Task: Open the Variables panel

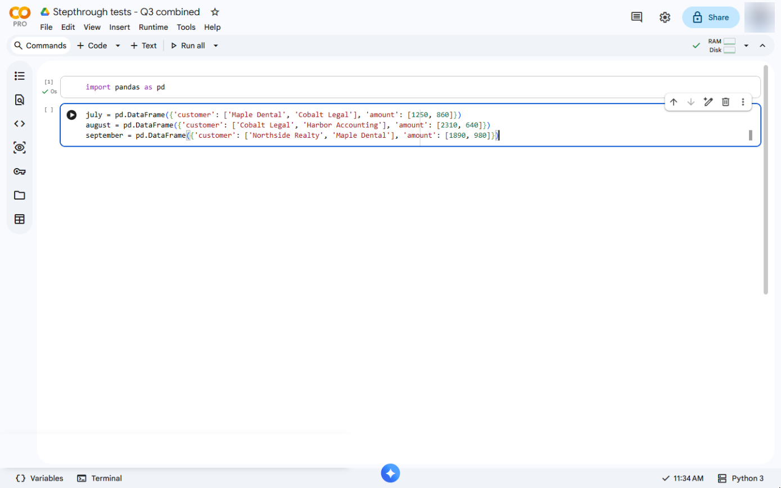Action: 39,478
